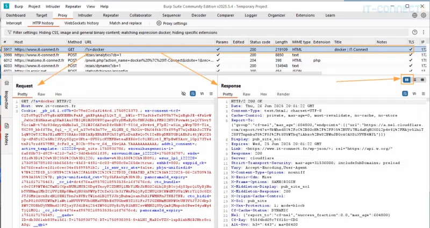Open the View menu
430x228 pixels.
[90, 6]
